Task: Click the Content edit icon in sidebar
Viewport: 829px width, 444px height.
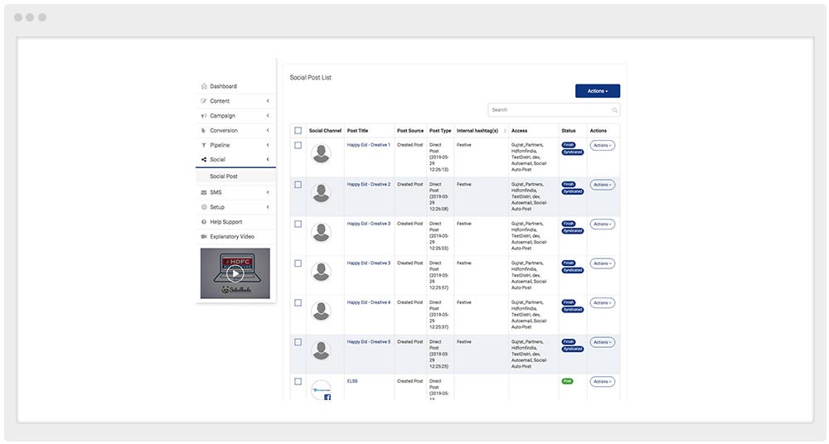Action: (x=204, y=101)
